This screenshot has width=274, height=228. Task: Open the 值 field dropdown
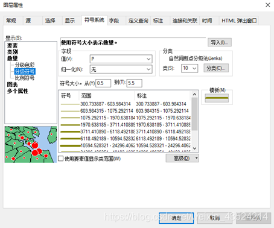[x=121, y=59]
